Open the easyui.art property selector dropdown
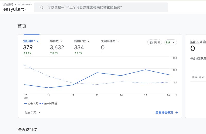The height and width of the screenshot is (134, 206). (x=15, y=9)
